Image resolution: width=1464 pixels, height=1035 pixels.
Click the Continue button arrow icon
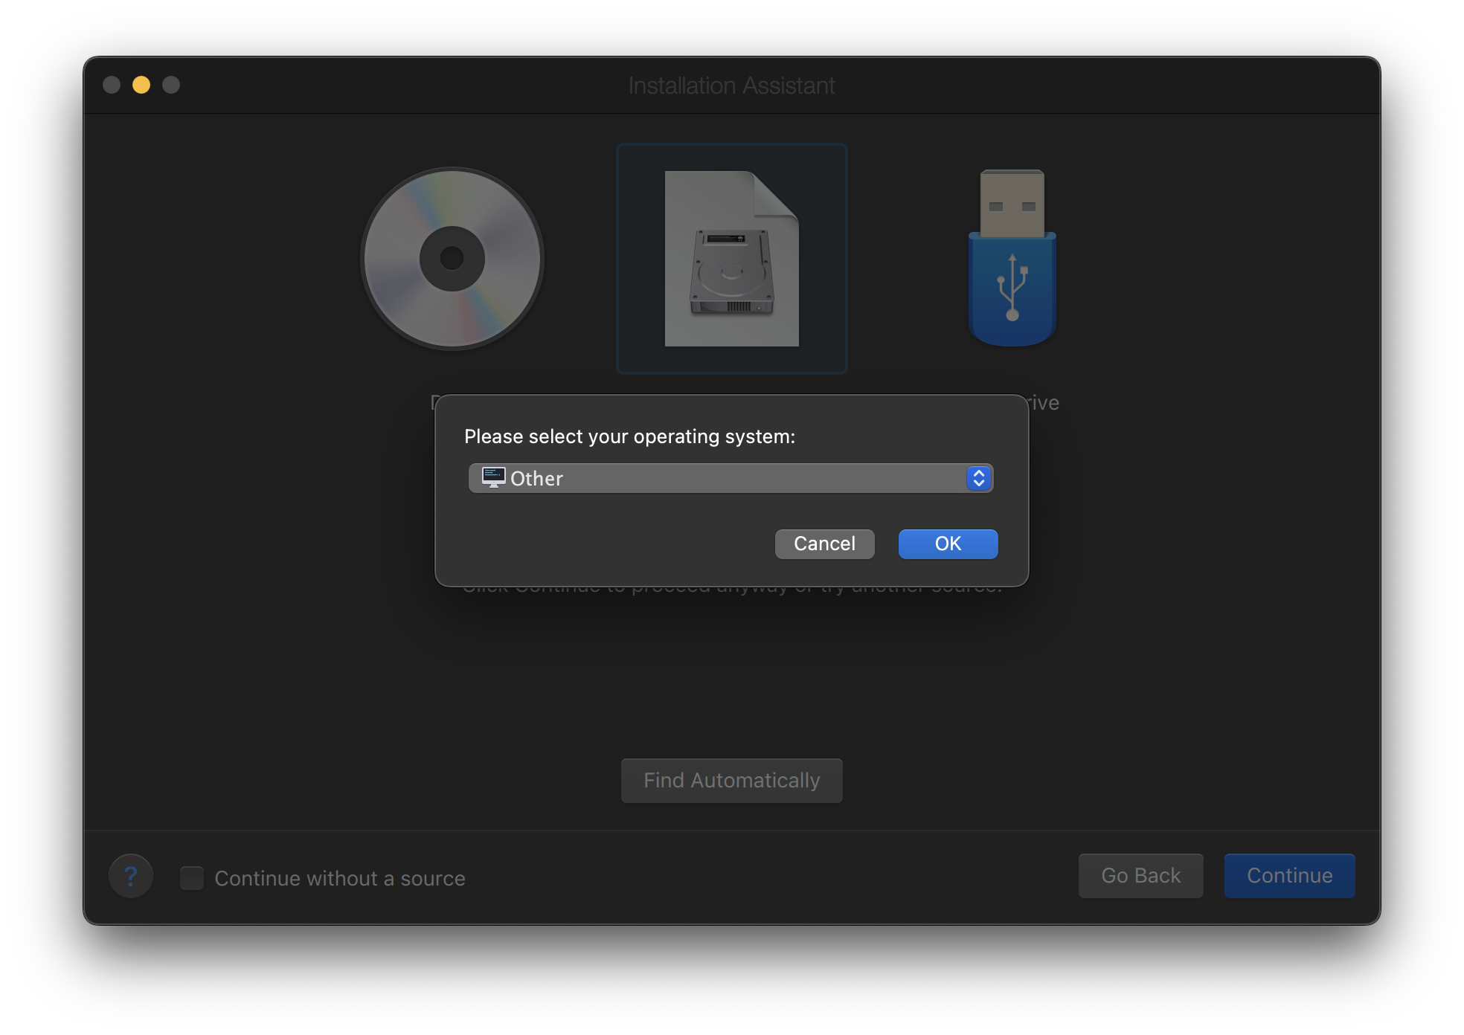(x=1289, y=875)
